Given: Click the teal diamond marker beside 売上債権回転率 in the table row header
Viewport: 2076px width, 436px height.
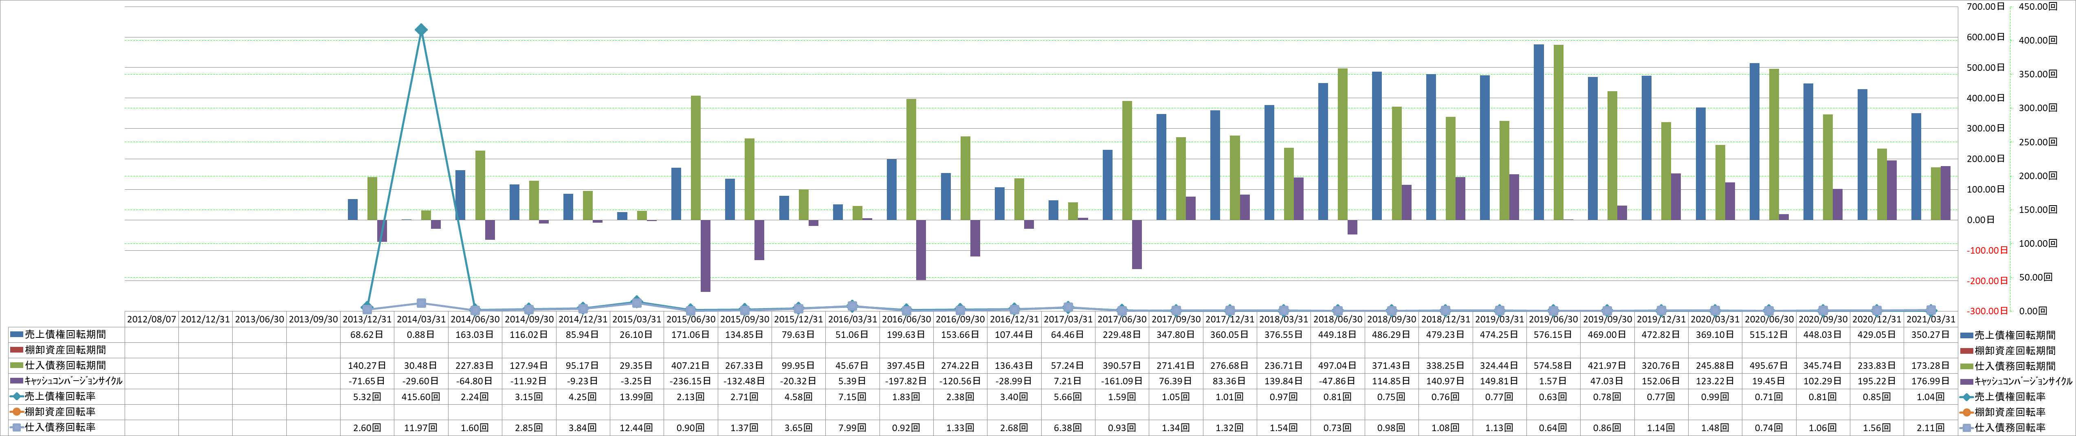Looking at the screenshot, I should pyautogui.click(x=17, y=397).
